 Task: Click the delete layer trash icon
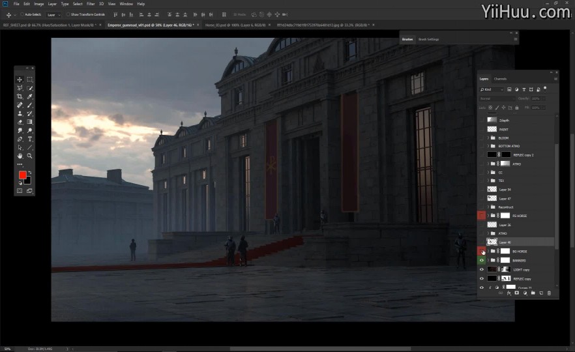point(549,293)
